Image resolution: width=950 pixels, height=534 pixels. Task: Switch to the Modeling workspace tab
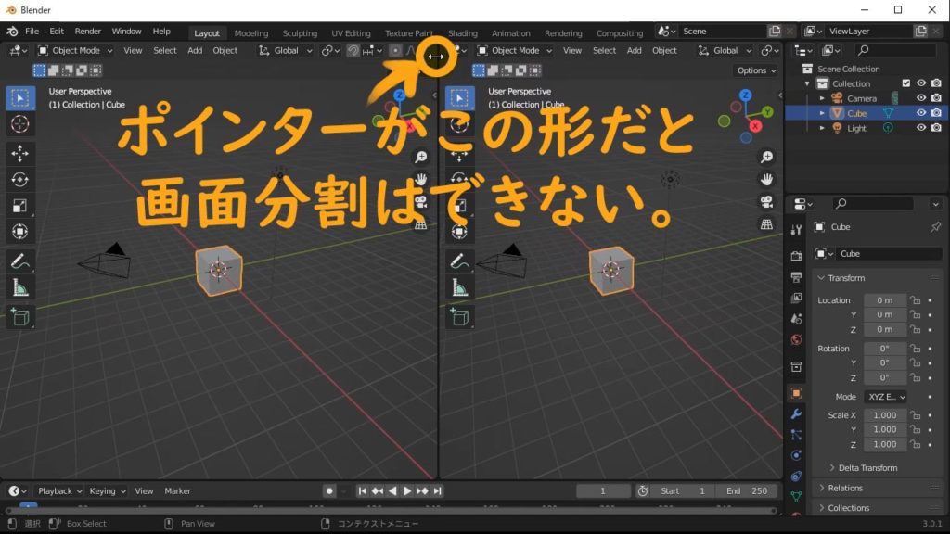tap(250, 33)
